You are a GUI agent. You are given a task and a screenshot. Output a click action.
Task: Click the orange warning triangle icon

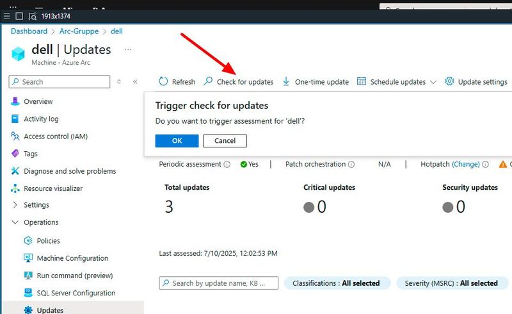click(503, 164)
